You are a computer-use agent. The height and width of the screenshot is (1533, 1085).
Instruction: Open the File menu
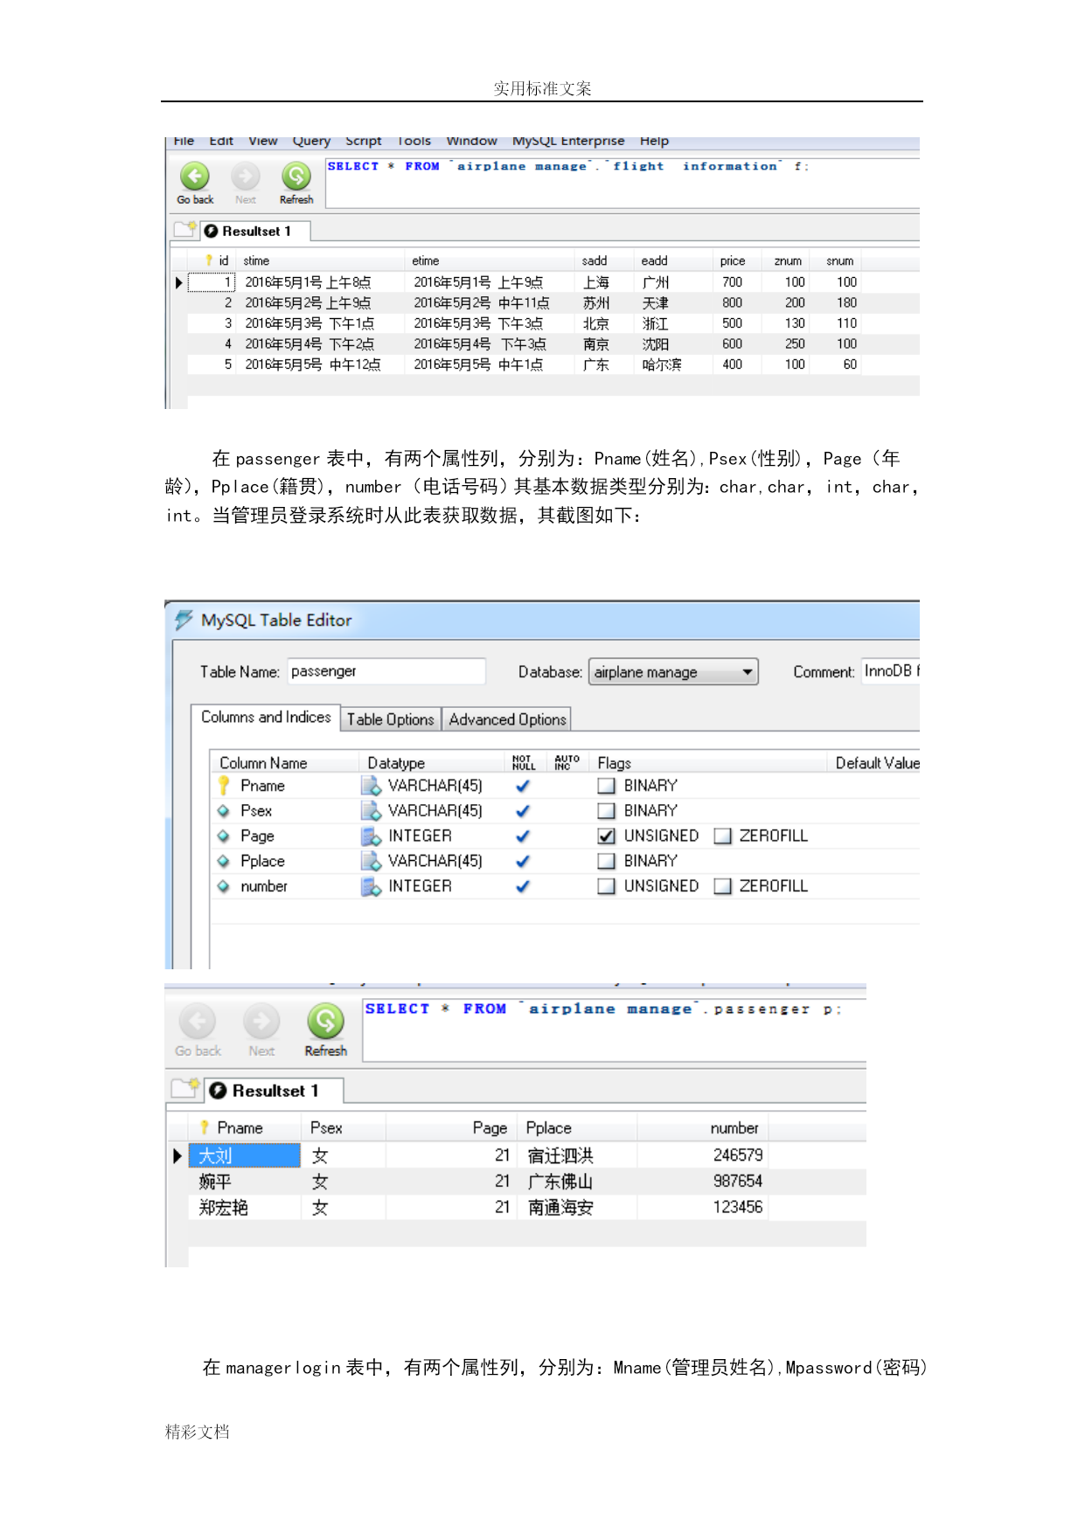pyautogui.click(x=184, y=141)
